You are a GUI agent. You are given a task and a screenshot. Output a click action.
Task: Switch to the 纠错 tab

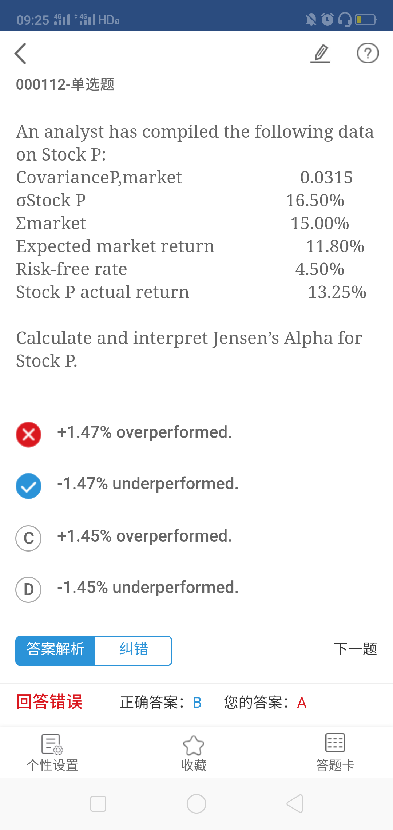coord(134,651)
